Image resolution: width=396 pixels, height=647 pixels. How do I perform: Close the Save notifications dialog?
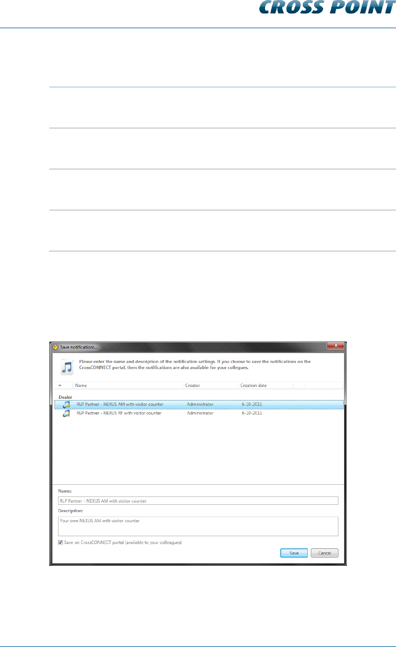coord(336,346)
